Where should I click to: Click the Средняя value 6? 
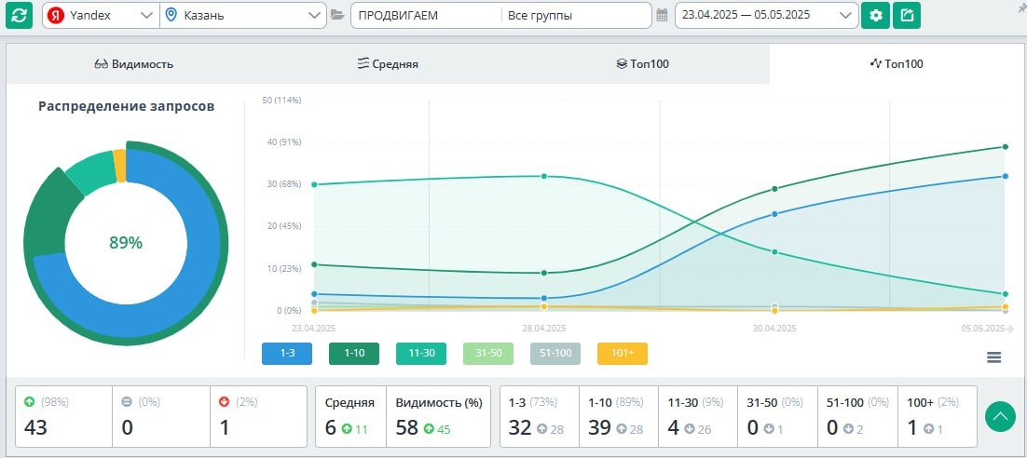pyautogui.click(x=331, y=428)
